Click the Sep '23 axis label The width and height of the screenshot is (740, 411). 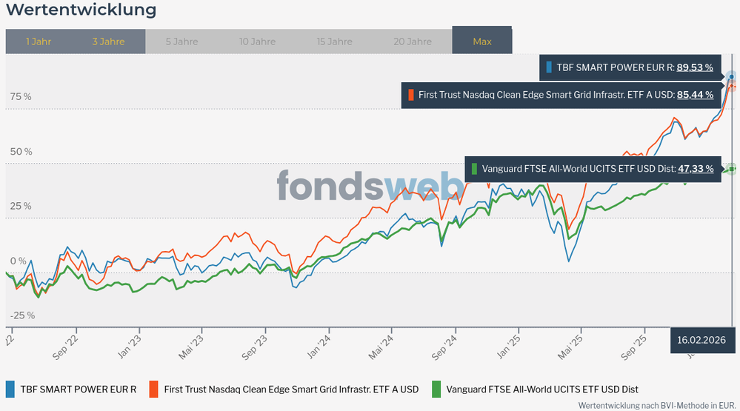pos(255,348)
